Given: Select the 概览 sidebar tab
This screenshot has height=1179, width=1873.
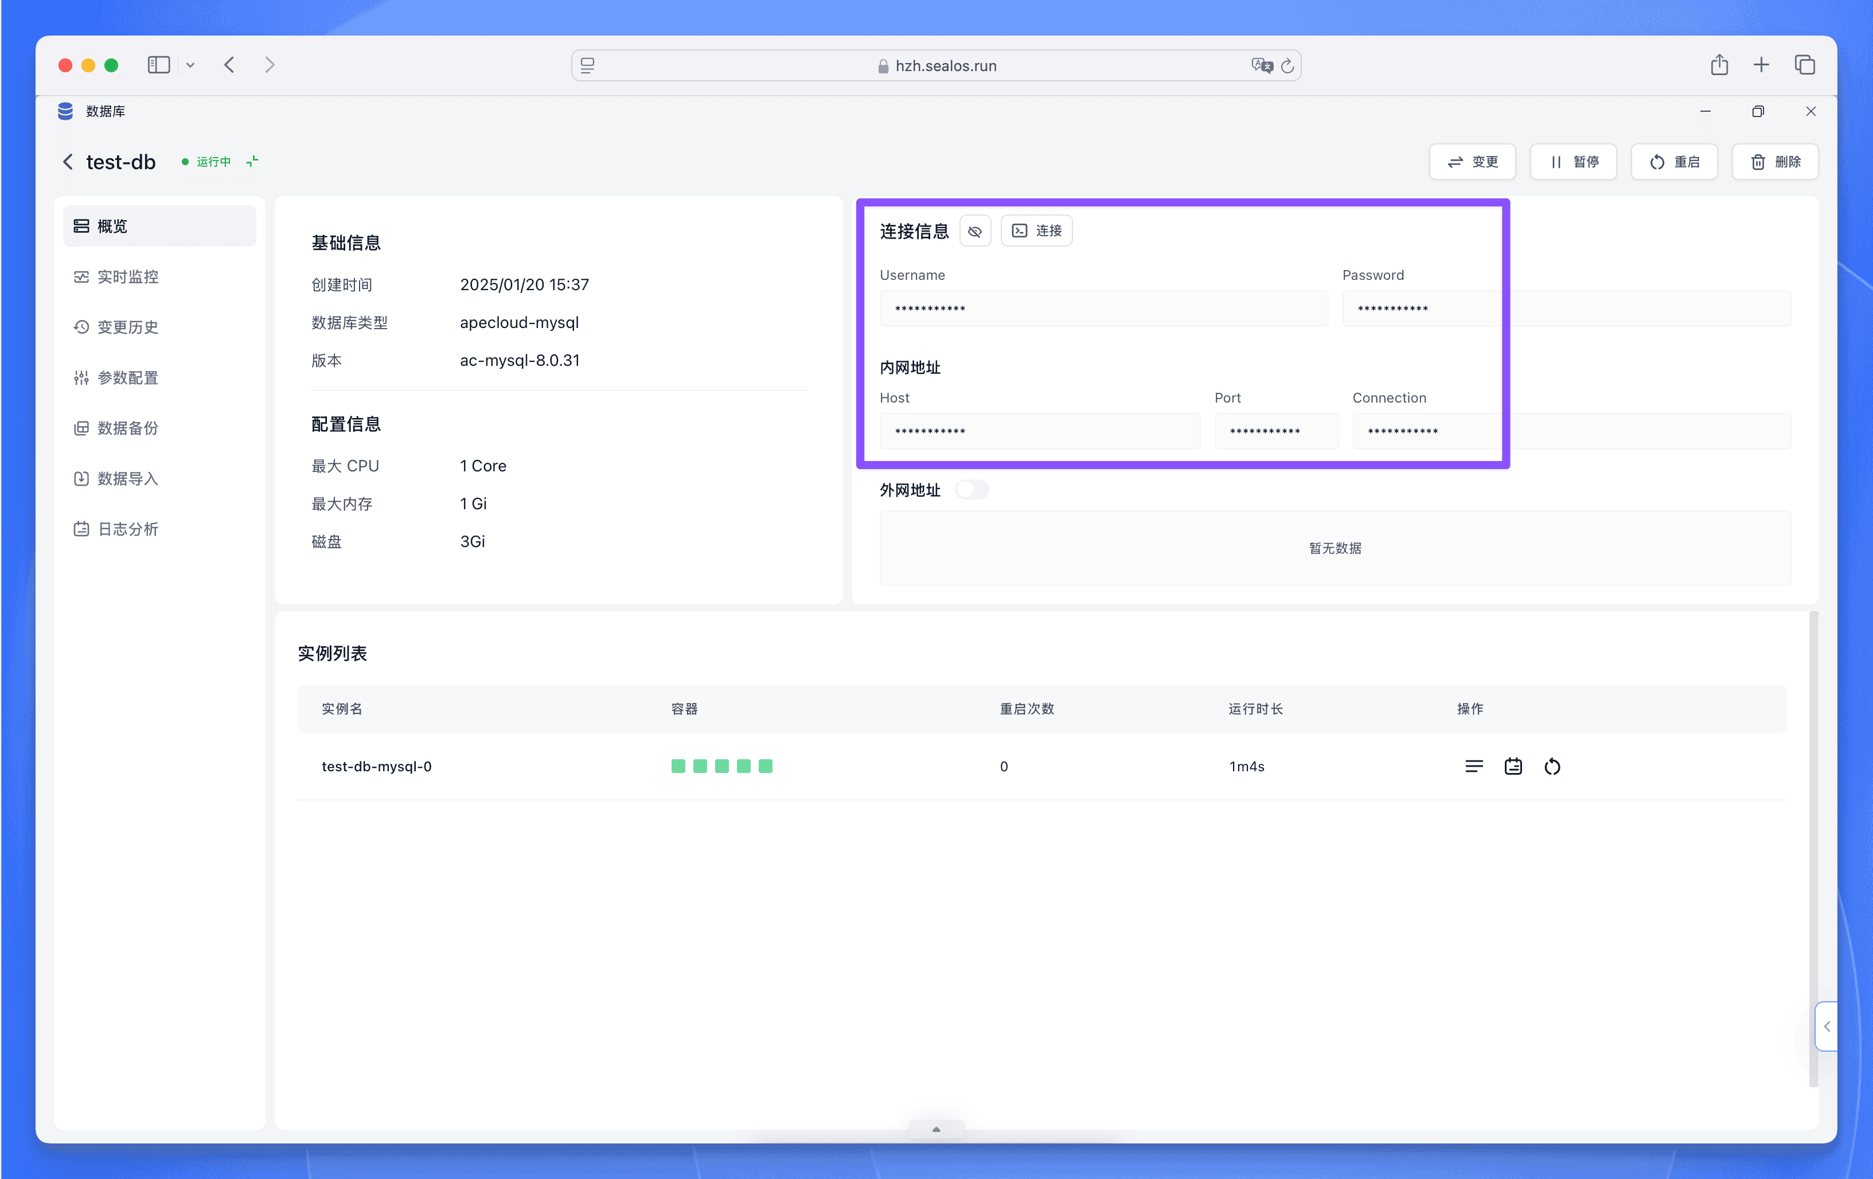Looking at the screenshot, I should [159, 225].
